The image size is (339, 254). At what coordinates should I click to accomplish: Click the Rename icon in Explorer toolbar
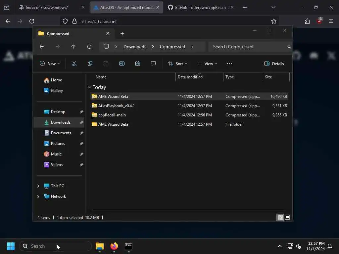(x=122, y=63)
